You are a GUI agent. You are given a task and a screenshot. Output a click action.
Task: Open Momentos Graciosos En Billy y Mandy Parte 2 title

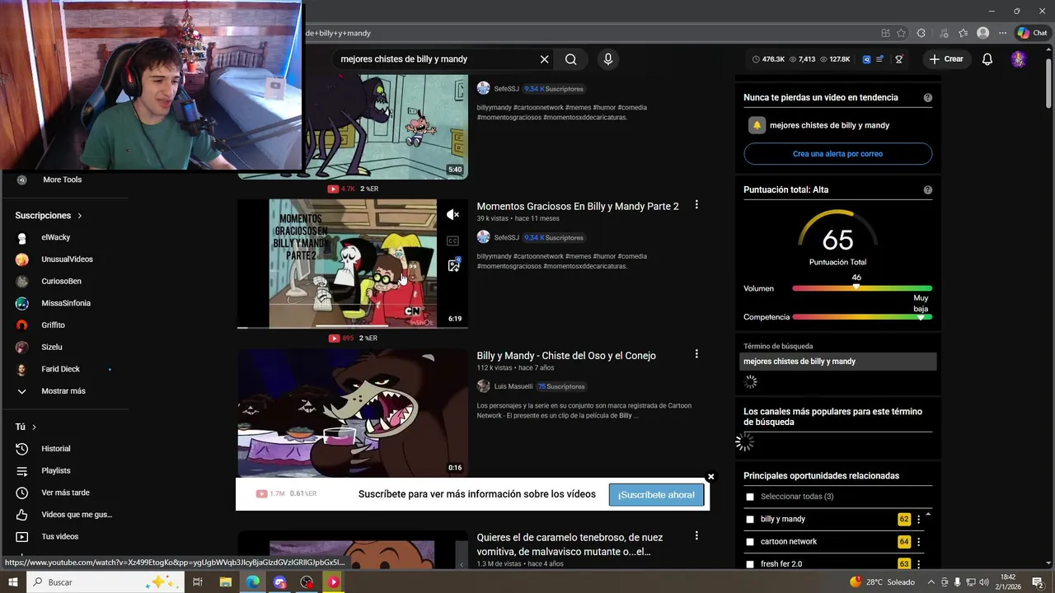[x=578, y=207]
